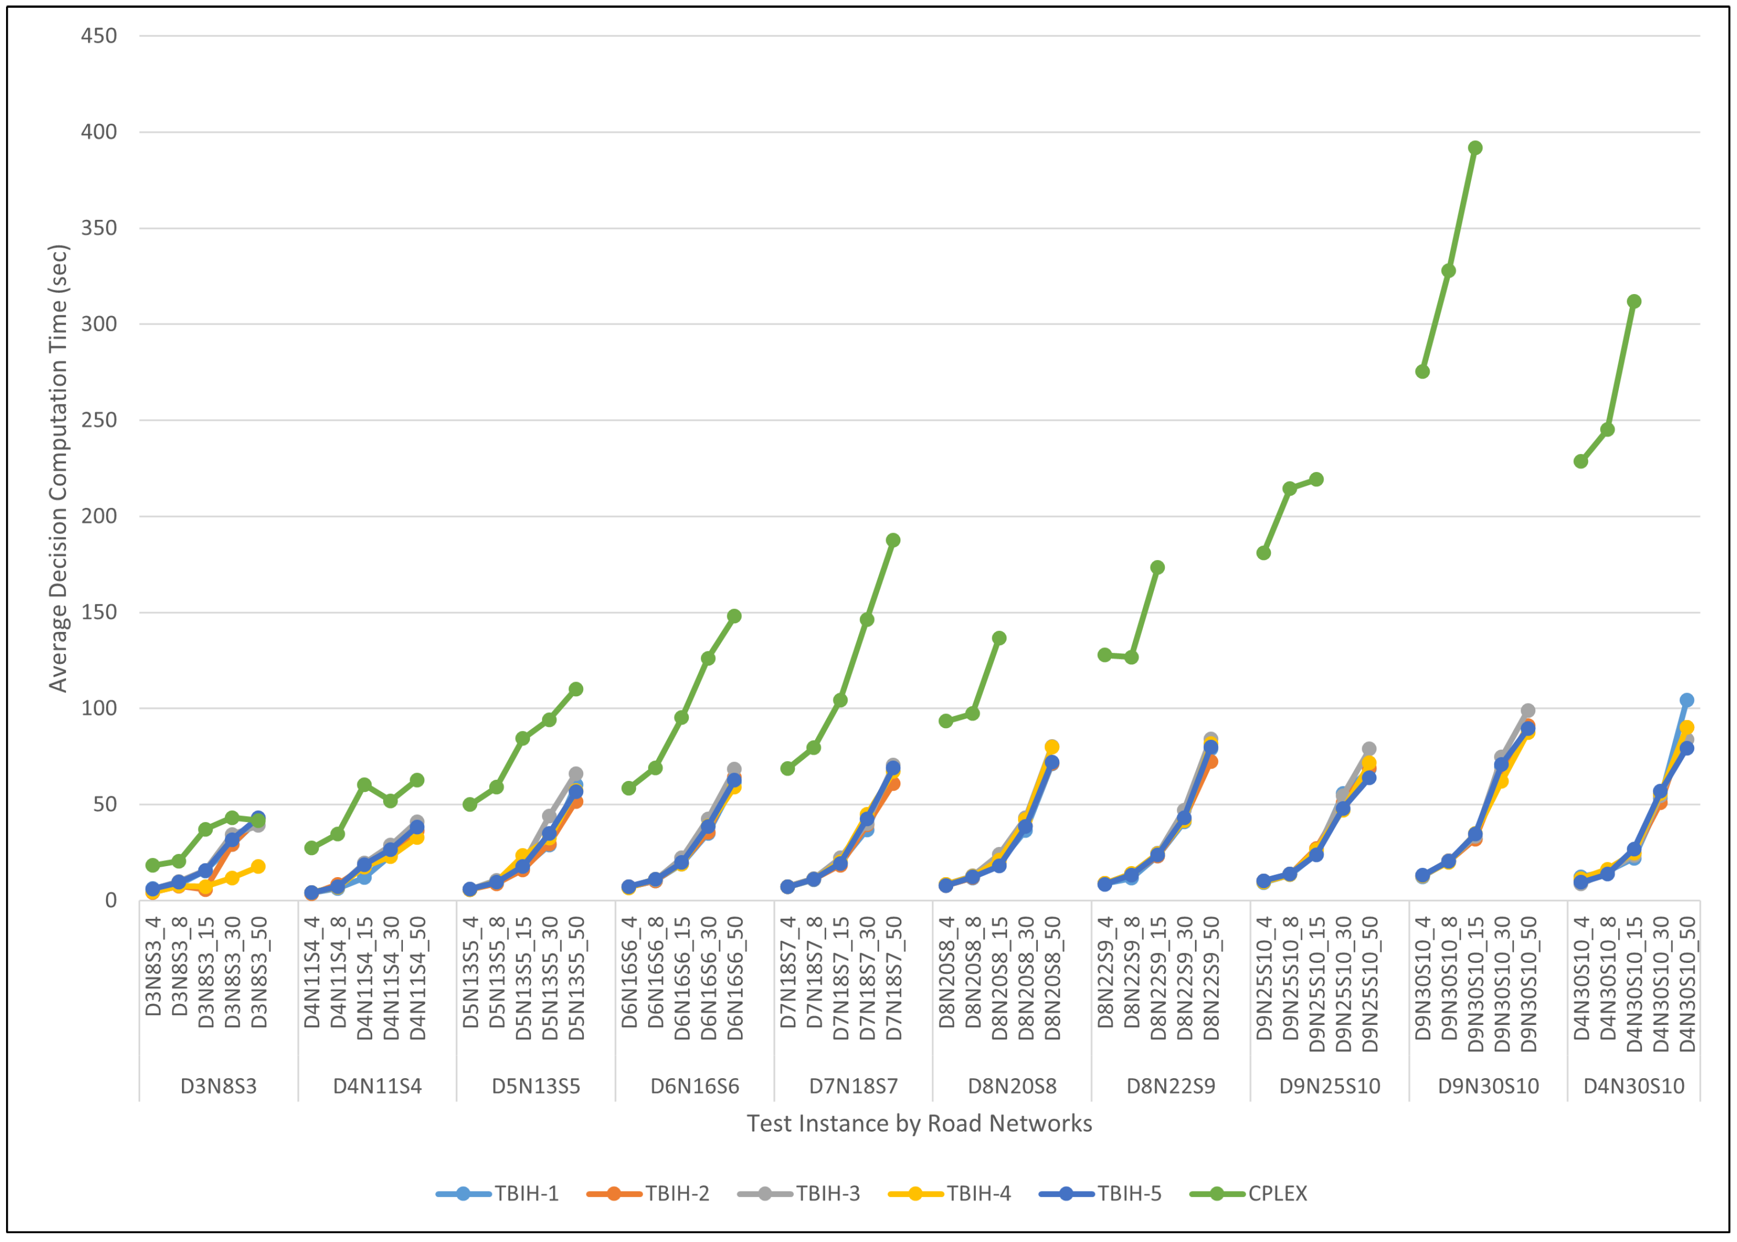Click the Test Instance by Road Networks title
Viewport: 1737px width, 1242px height.
click(919, 1123)
